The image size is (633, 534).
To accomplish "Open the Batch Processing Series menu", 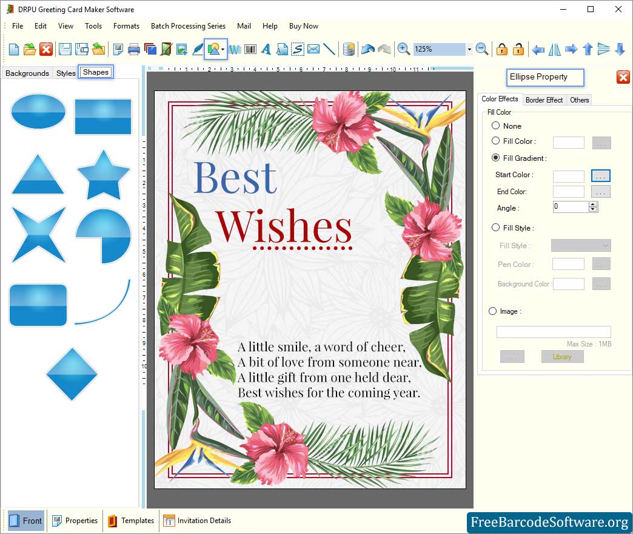I will pos(188,26).
